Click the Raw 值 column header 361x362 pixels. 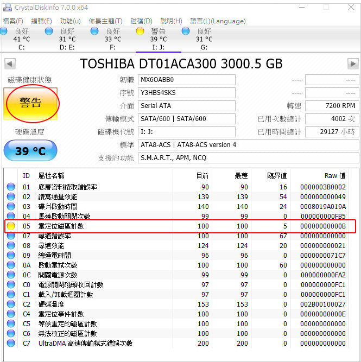(x=319, y=176)
